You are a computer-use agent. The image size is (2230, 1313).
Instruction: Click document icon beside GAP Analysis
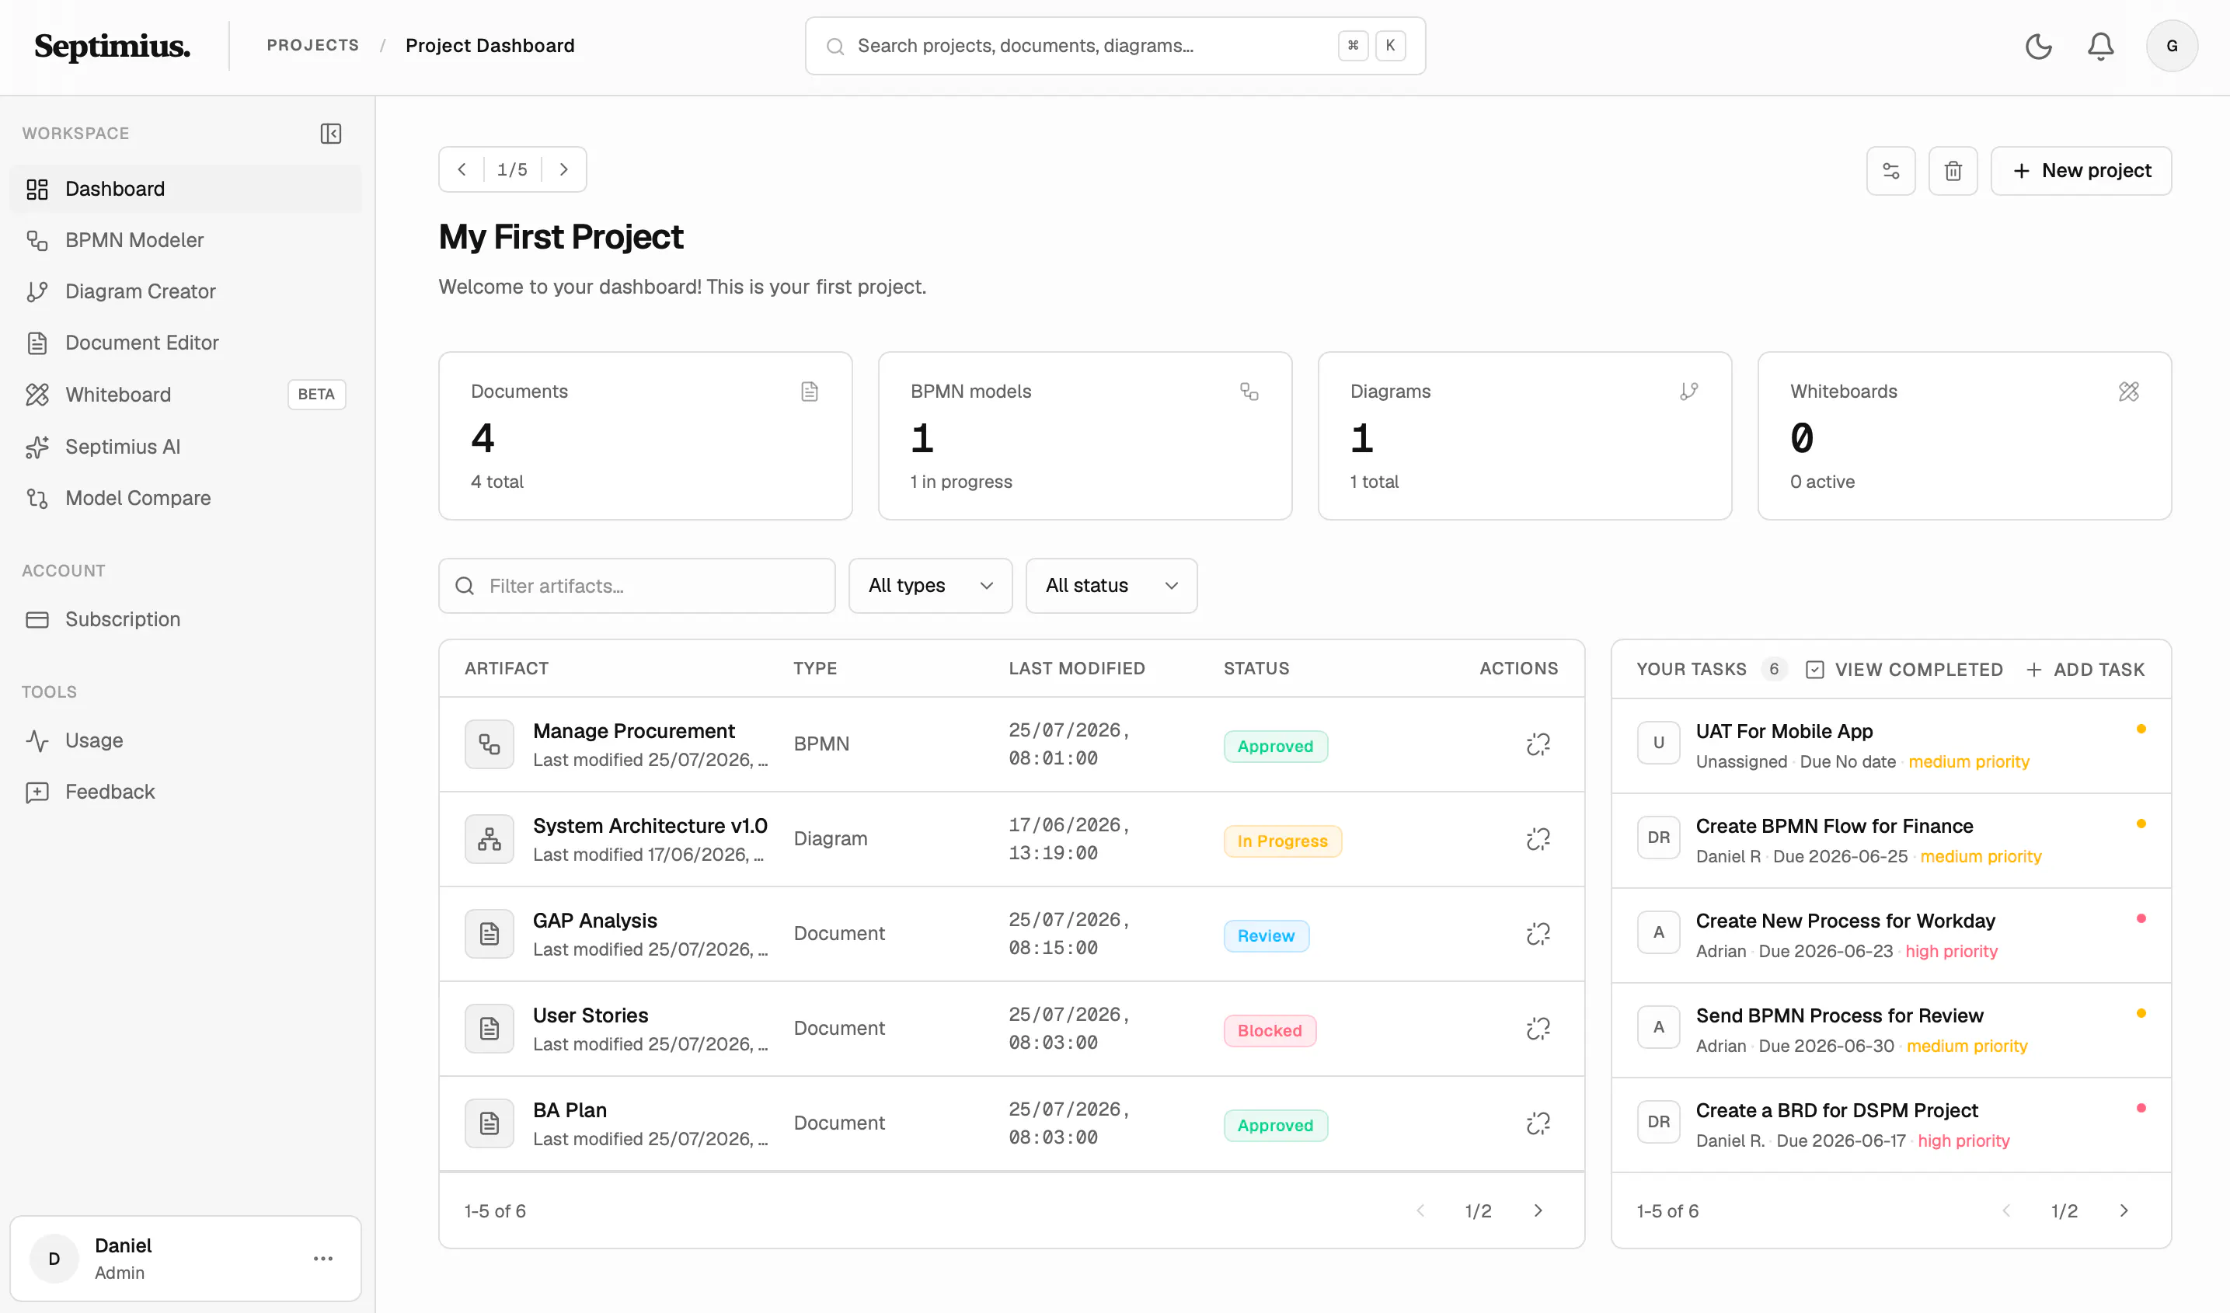coord(490,933)
